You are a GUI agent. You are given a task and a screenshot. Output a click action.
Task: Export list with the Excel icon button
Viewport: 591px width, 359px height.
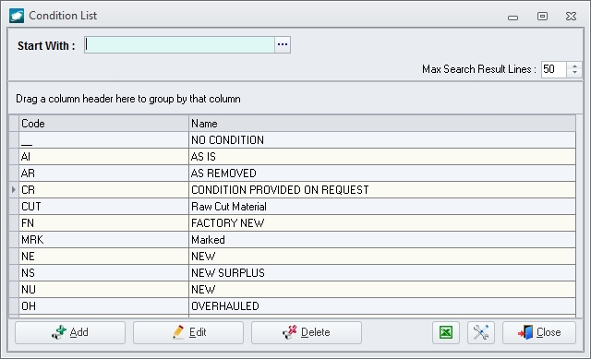pyautogui.click(x=446, y=332)
